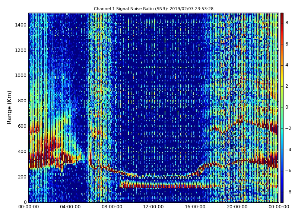The width and height of the screenshot is (298, 224).
Task: Click the SNR colorbar strip
Action: (282, 108)
